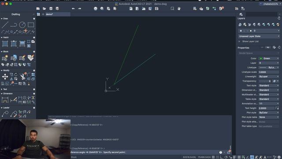Select the Spline tool
282x159 pixels.
pos(7,32)
